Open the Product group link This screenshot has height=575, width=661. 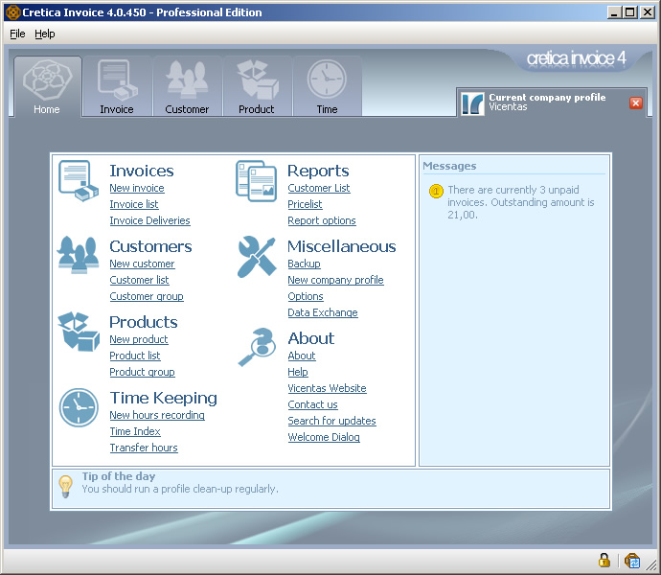click(x=142, y=372)
